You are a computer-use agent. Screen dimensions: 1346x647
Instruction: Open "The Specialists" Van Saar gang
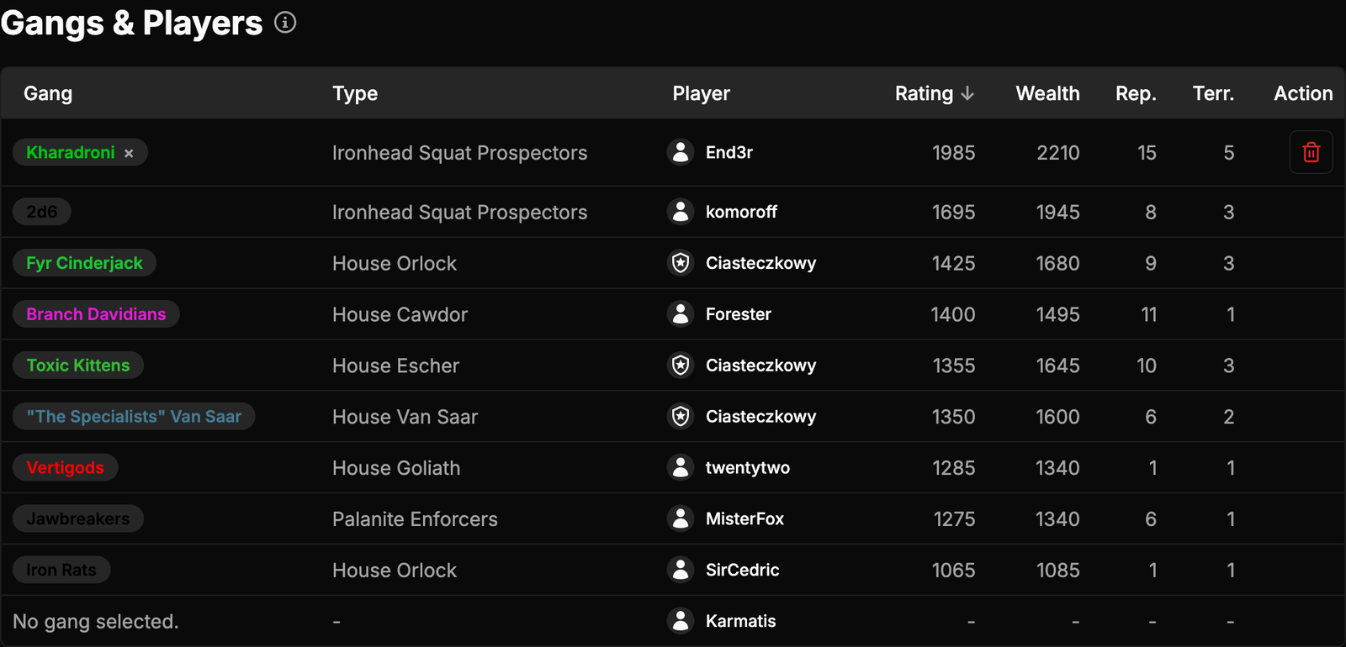tap(134, 417)
